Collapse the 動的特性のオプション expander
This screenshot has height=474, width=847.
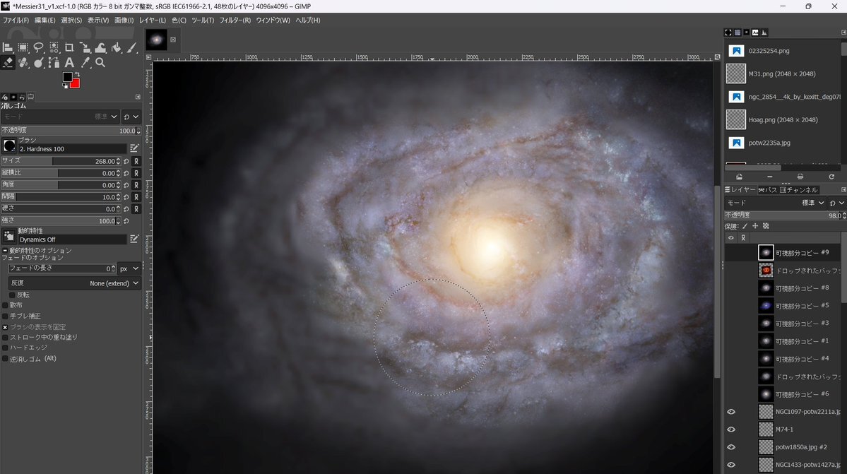pos(5,251)
